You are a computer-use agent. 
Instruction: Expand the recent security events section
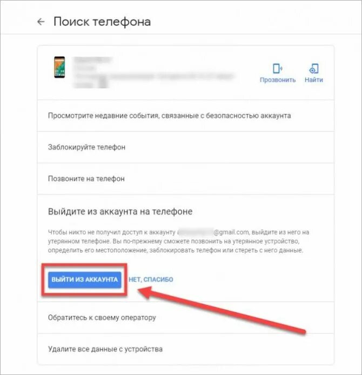185,116
